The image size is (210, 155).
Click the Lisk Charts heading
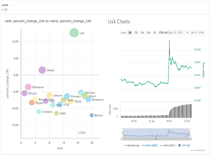tap(119, 22)
